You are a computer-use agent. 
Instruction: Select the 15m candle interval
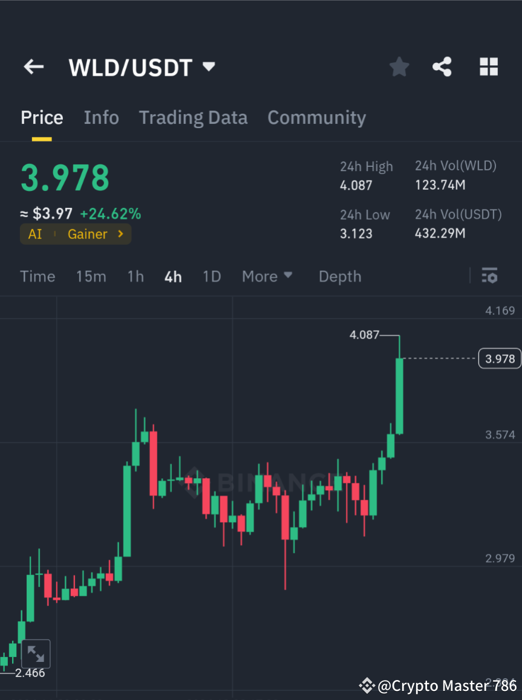pyautogui.click(x=91, y=276)
